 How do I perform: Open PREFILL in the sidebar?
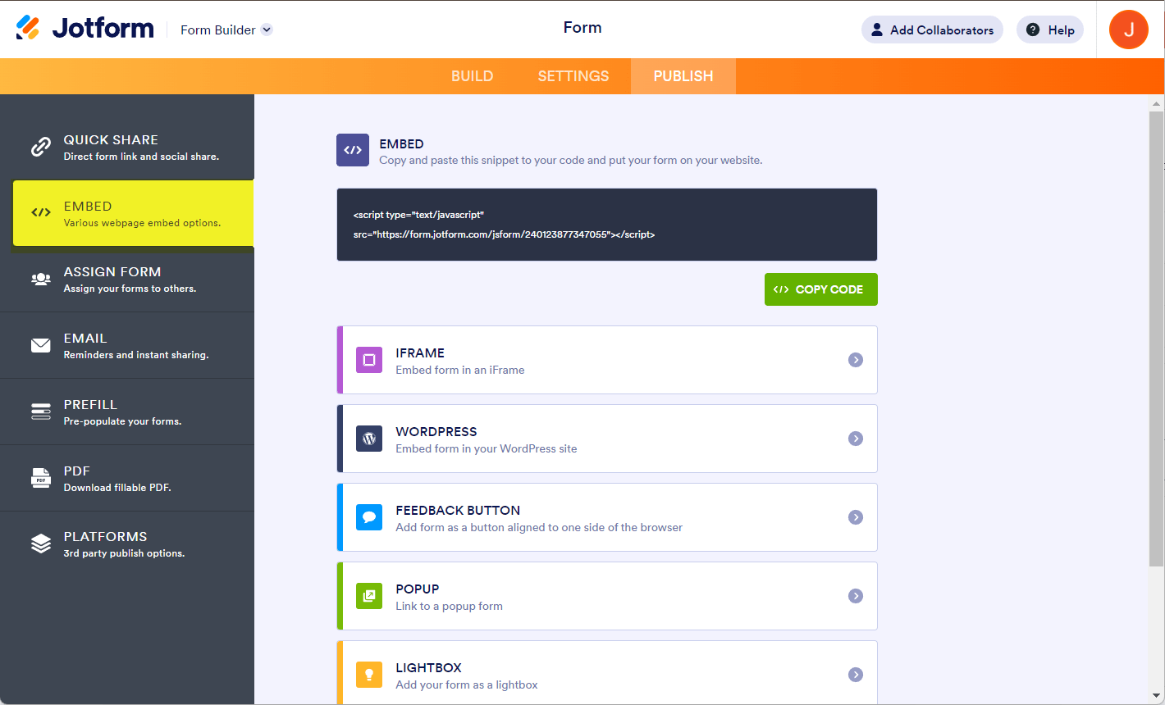coord(127,412)
